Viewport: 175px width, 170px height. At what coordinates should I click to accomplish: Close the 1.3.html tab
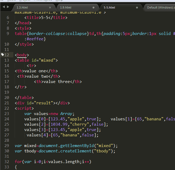click(x=50, y=7)
